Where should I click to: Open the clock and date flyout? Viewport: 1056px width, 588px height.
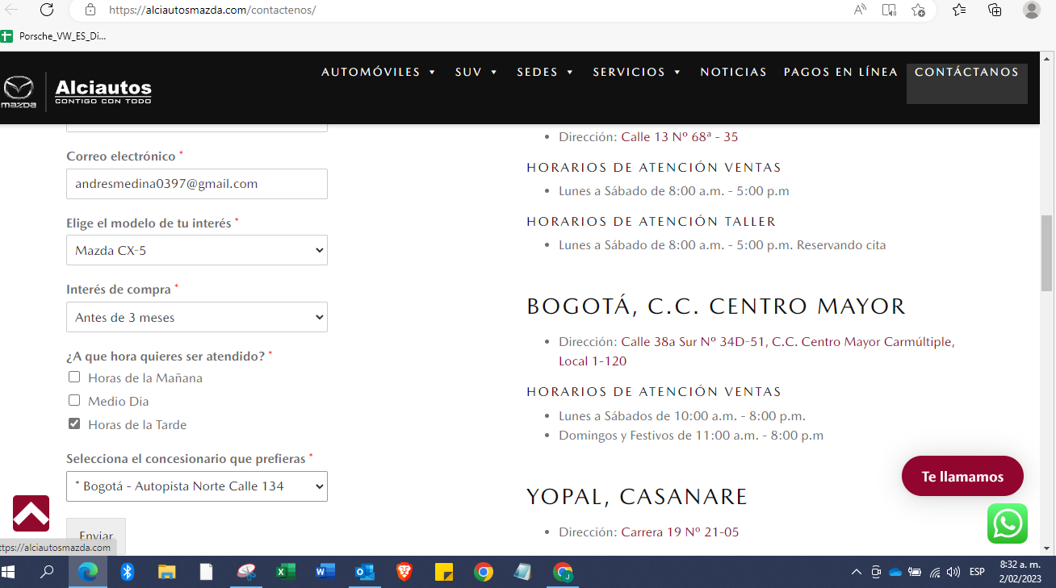pos(1020,572)
